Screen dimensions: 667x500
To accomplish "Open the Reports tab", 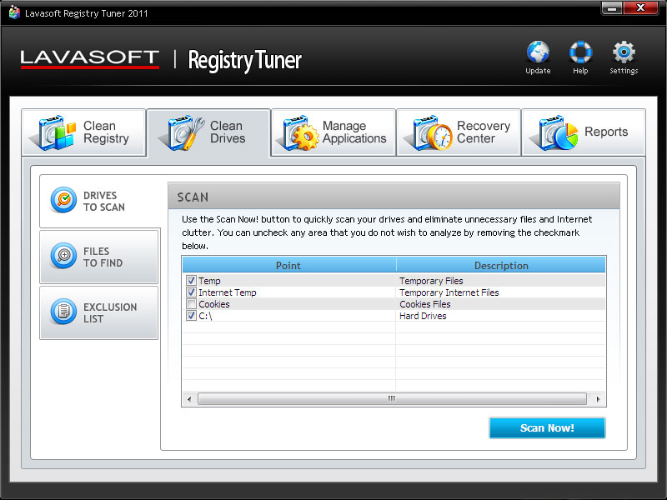I will click(x=584, y=132).
